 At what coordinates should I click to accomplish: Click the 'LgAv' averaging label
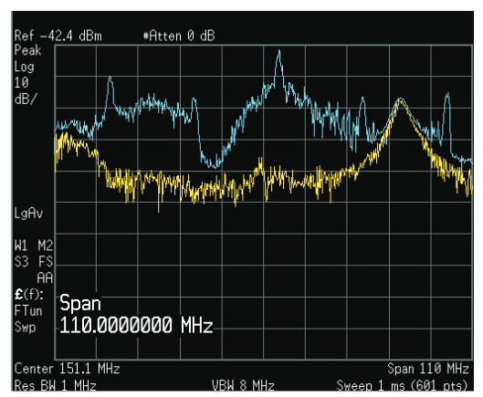[28, 214]
